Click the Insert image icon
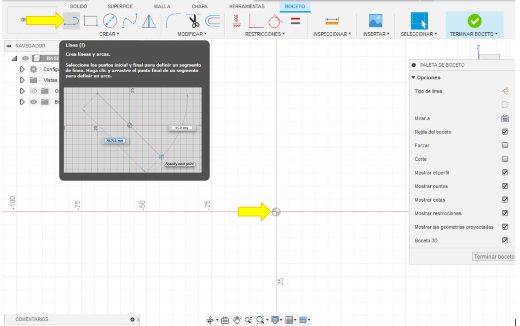The width and height of the screenshot is (520, 326). 376,21
